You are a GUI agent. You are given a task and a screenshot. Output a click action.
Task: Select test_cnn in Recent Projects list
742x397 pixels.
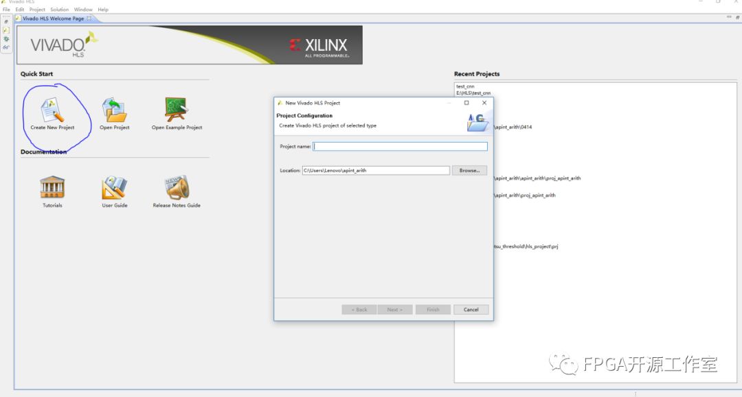[465, 86]
